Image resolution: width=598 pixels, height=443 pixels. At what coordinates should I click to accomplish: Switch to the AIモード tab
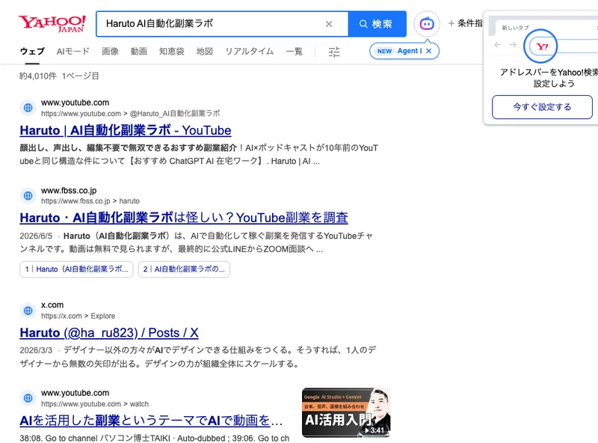coord(73,52)
